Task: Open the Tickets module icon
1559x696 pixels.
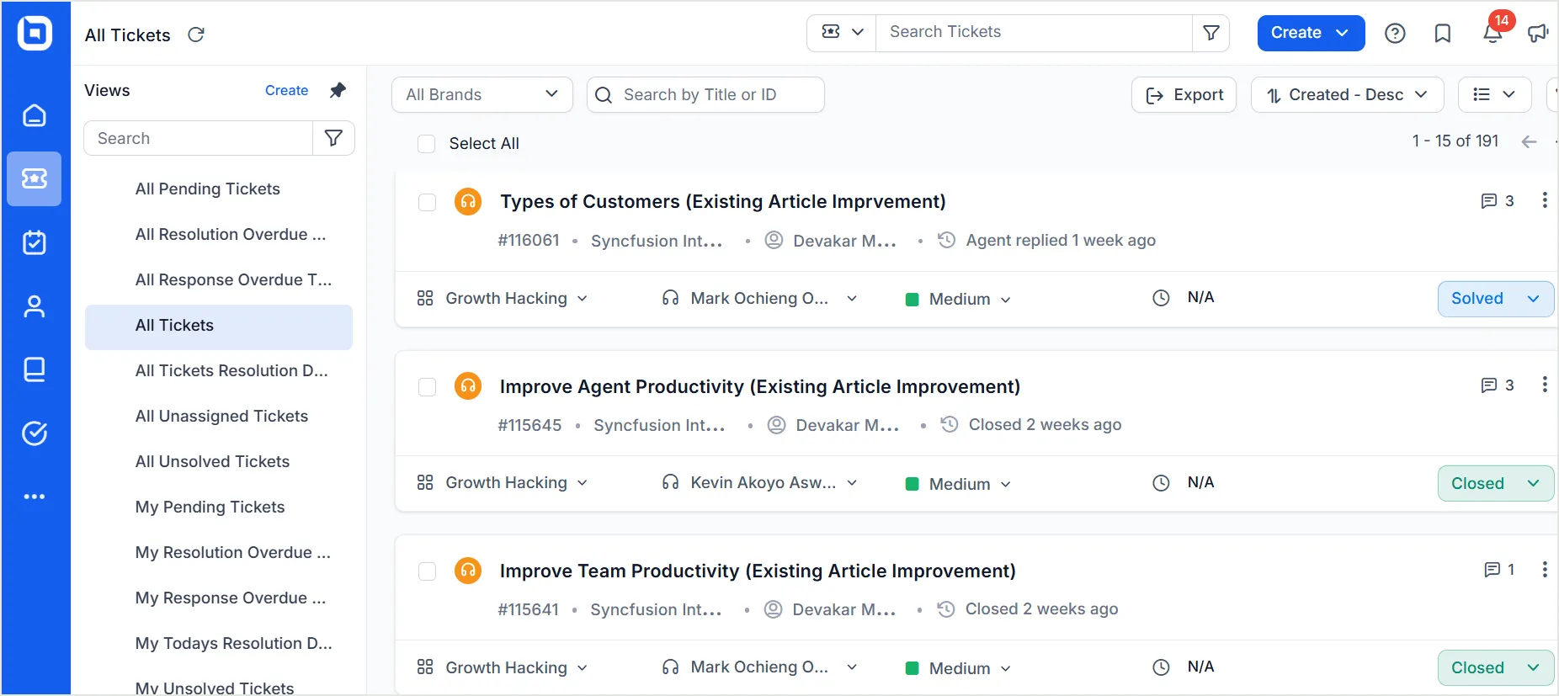Action: pyautogui.click(x=35, y=178)
